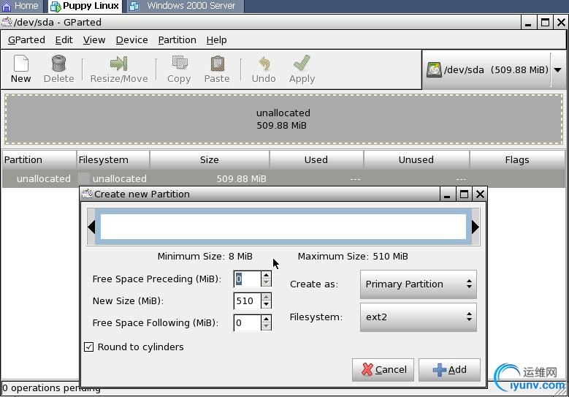Click the Paste clipboard icon

pyautogui.click(x=217, y=63)
